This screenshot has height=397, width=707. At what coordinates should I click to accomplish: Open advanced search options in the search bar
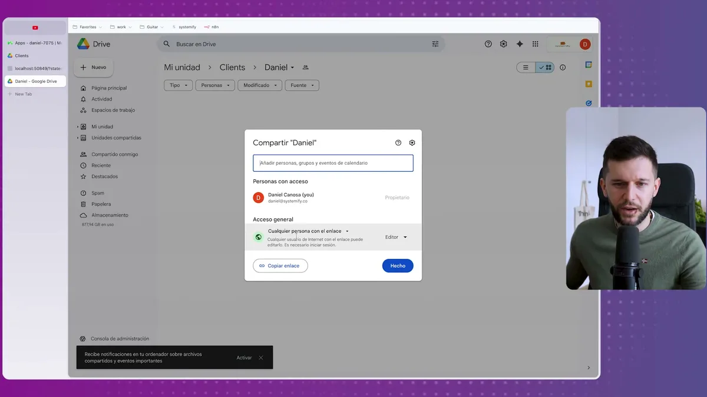pyautogui.click(x=435, y=44)
